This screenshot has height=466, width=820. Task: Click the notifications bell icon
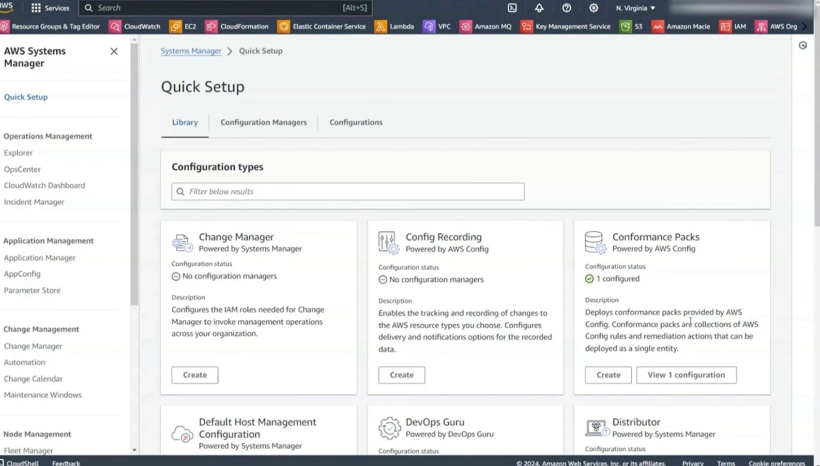tap(539, 8)
